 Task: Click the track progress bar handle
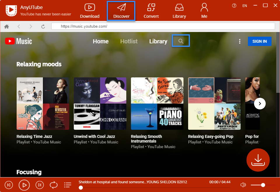[81, 188]
